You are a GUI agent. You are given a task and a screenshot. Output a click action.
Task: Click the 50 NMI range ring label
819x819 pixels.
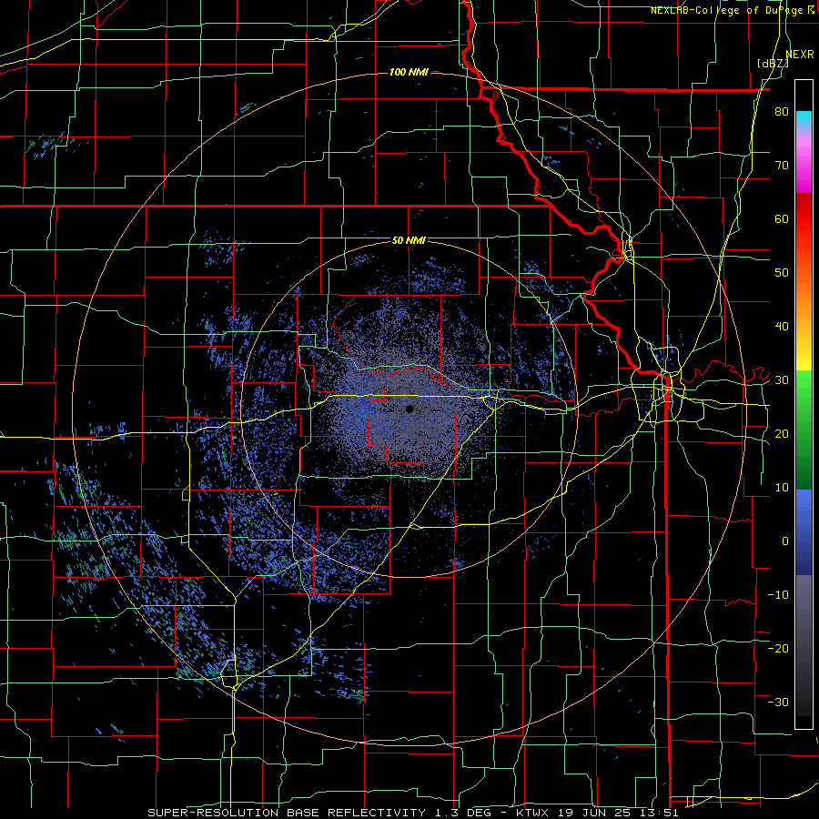[x=409, y=240]
